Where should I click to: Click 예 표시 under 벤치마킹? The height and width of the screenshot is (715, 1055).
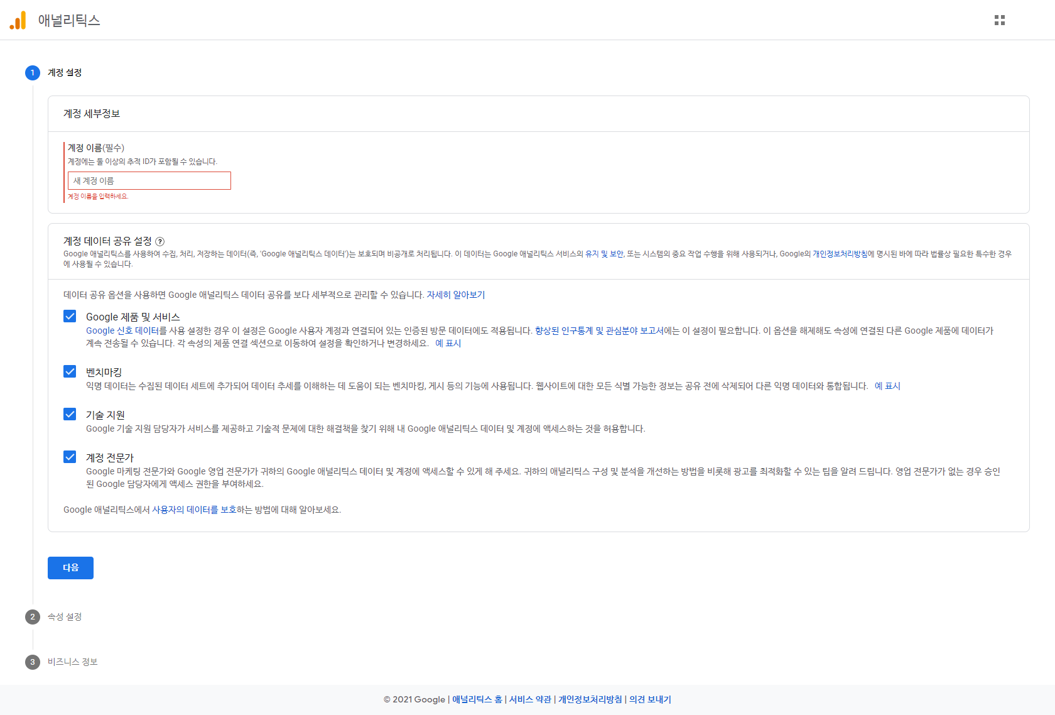(x=887, y=386)
